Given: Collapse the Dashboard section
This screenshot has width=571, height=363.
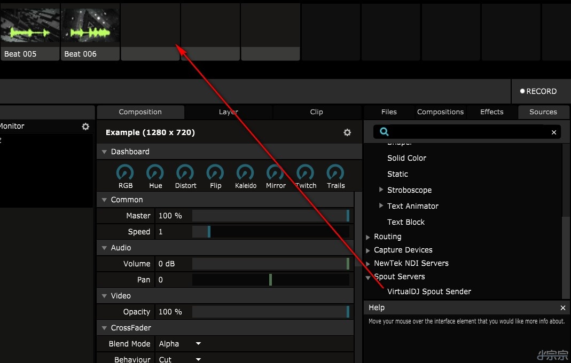Looking at the screenshot, I should click(104, 152).
